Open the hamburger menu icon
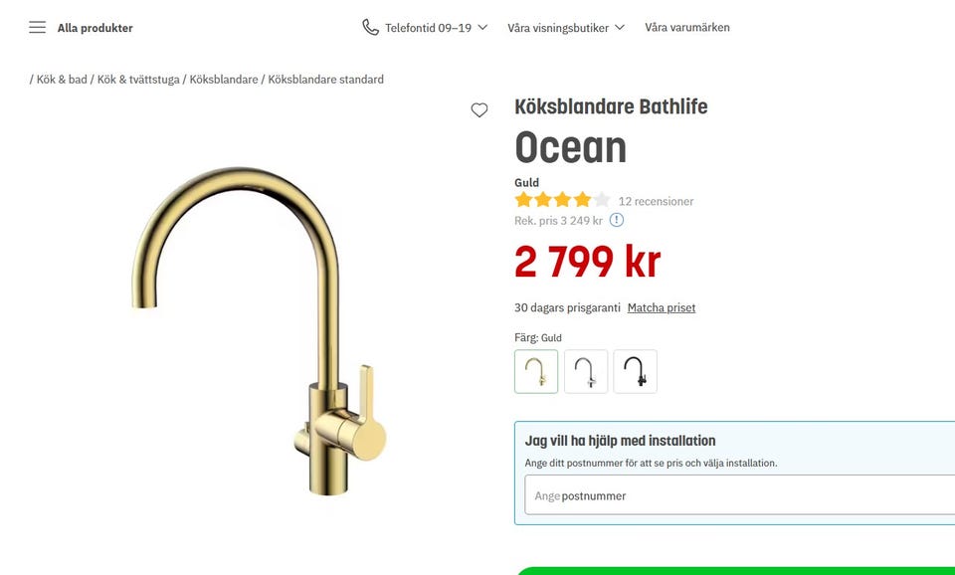 coord(37,28)
